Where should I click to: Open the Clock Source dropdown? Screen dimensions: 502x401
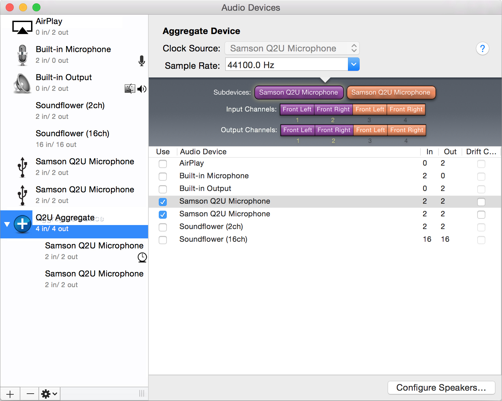tap(292, 48)
